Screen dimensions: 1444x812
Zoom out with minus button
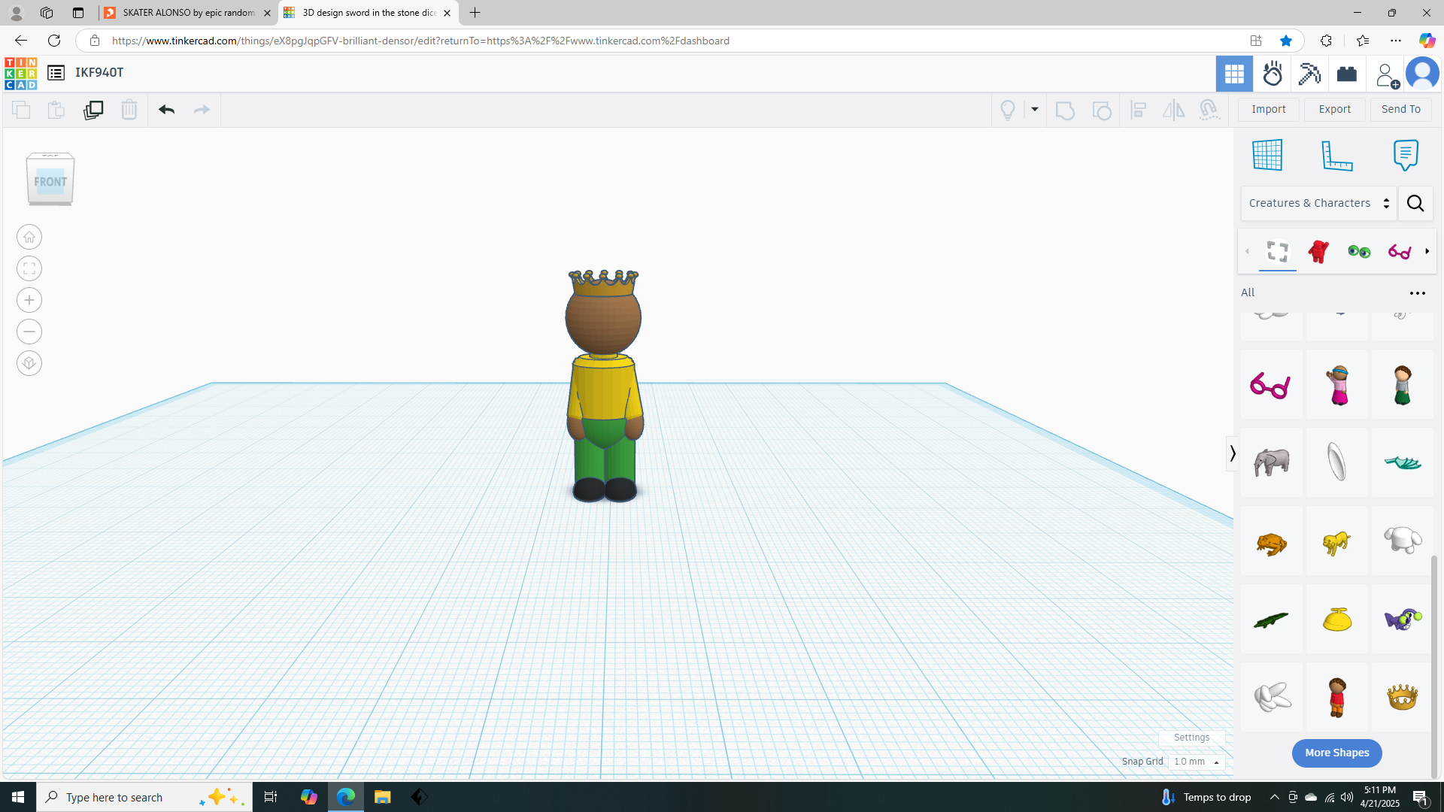pos(29,332)
